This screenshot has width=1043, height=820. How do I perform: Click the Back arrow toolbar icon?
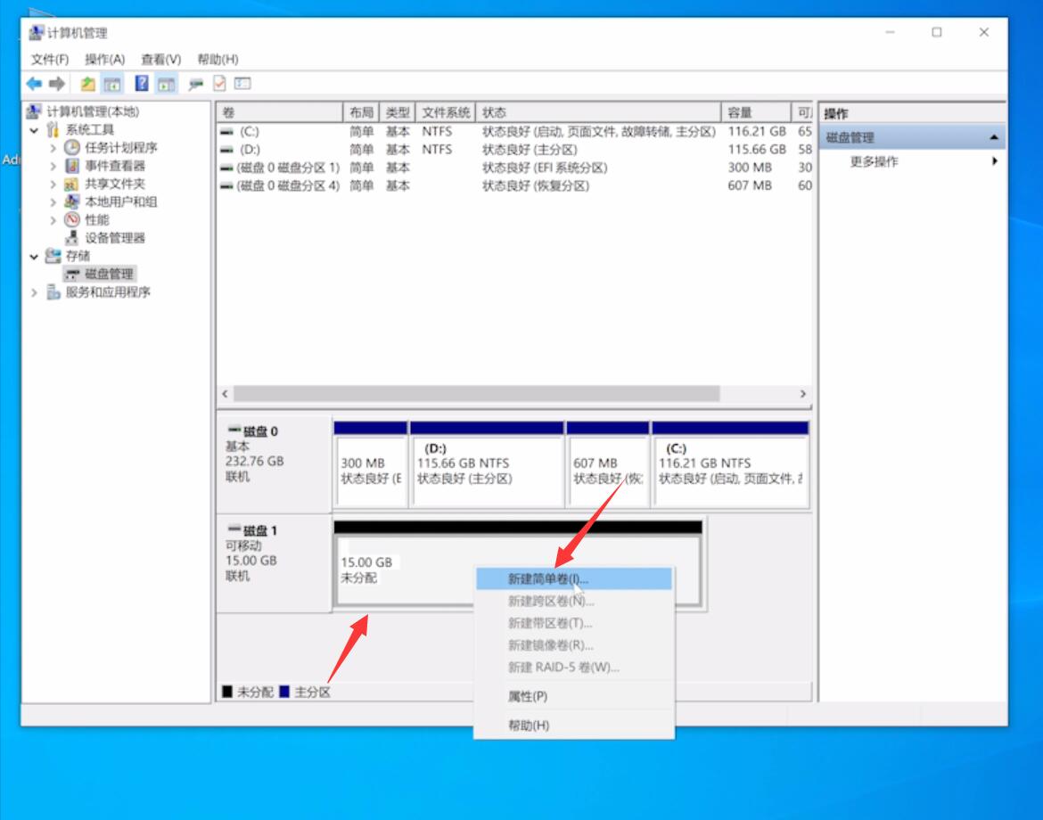click(x=34, y=84)
